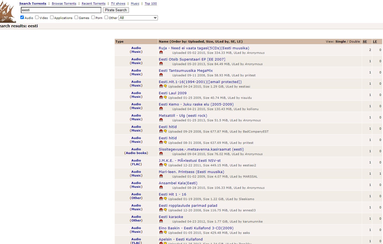The image size is (383, 244).
Task: Open torrent Apelsin - Eesti Kullafond
Action: (x=181, y=239)
